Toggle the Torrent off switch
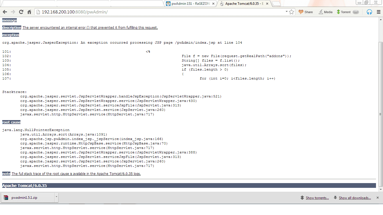 356,12
